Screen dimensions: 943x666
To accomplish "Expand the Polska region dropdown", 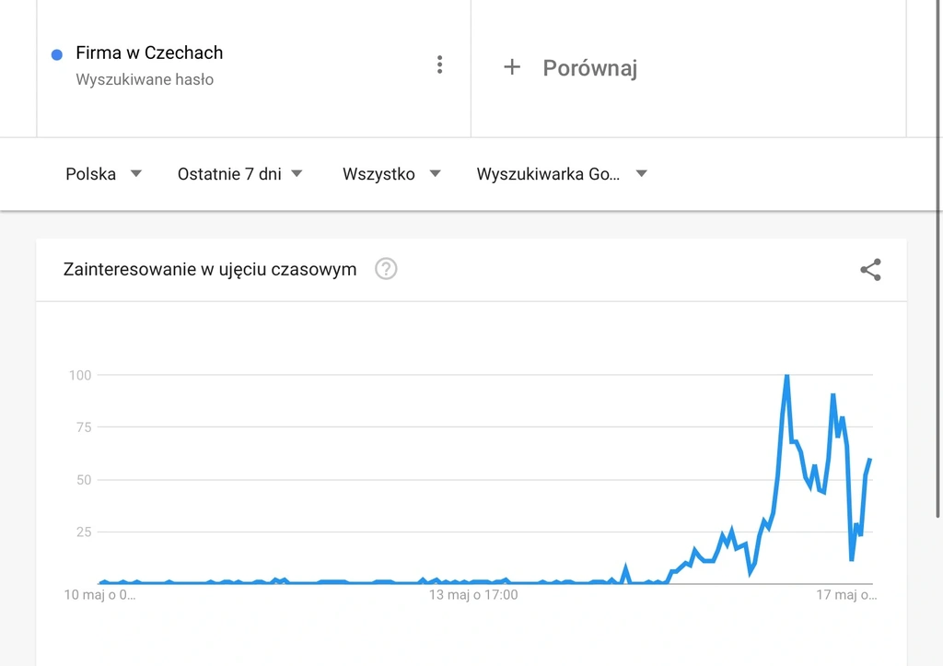I will click(x=103, y=174).
